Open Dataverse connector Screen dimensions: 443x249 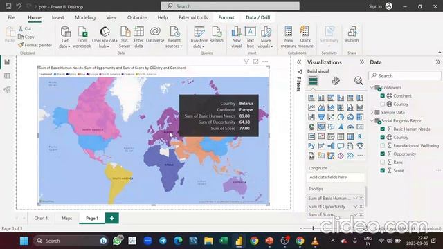coord(155,35)
